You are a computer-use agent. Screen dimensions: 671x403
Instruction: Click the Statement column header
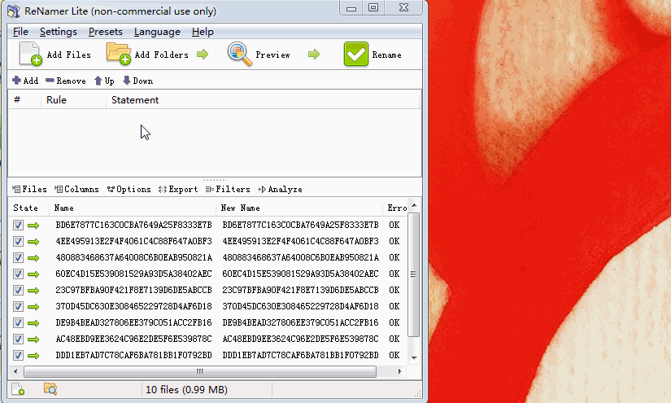pos(263,100)
